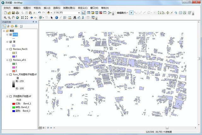Screen dimensions: 202x135
Task: Open the Find binoculars tool
Action: (75, 18)
